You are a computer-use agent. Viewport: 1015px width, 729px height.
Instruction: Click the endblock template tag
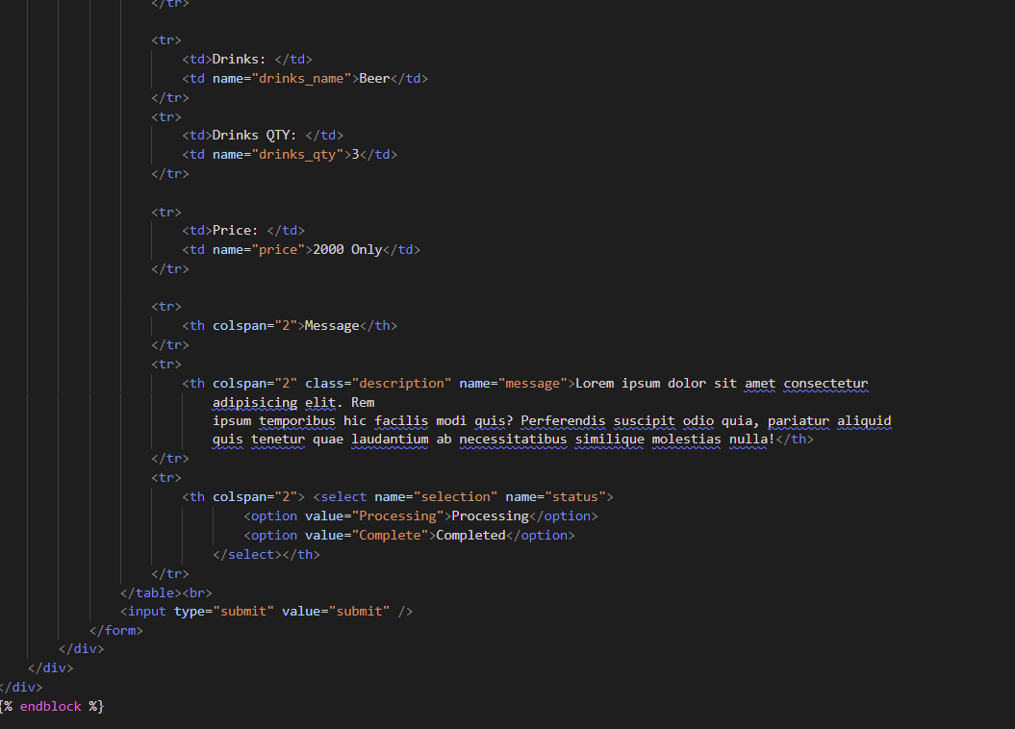[x=50, y=706]
